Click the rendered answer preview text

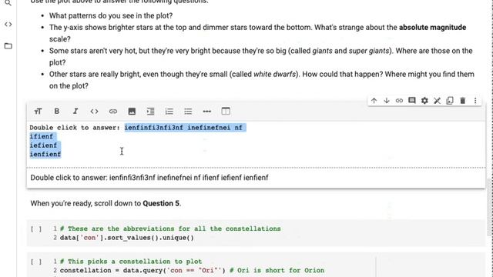[149, 178]
